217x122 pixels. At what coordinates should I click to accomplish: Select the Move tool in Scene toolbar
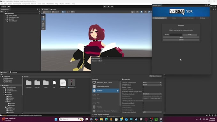[x=43, y=19]
